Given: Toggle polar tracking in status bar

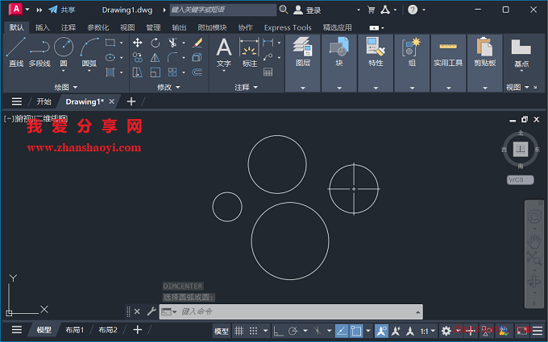Looking at the screenshot, I should pyautogui.click(x=293, y=331).
